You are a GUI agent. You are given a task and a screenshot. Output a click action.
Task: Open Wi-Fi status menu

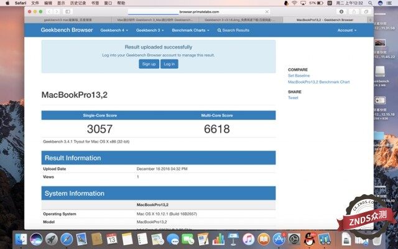point(294,3)
